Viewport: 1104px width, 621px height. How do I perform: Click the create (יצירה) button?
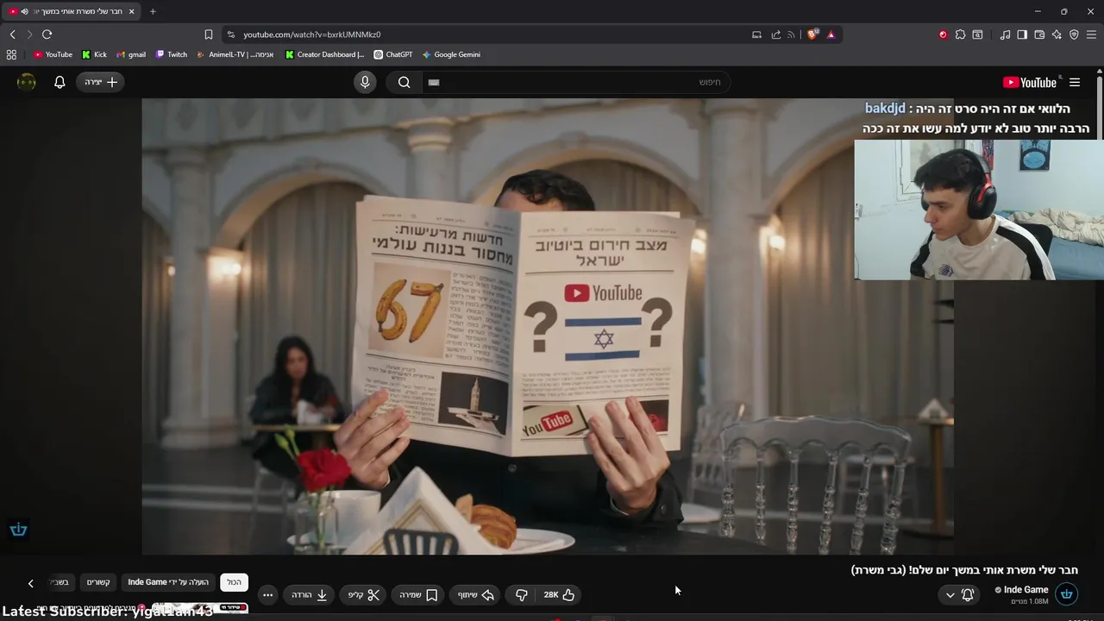[101, 82]
